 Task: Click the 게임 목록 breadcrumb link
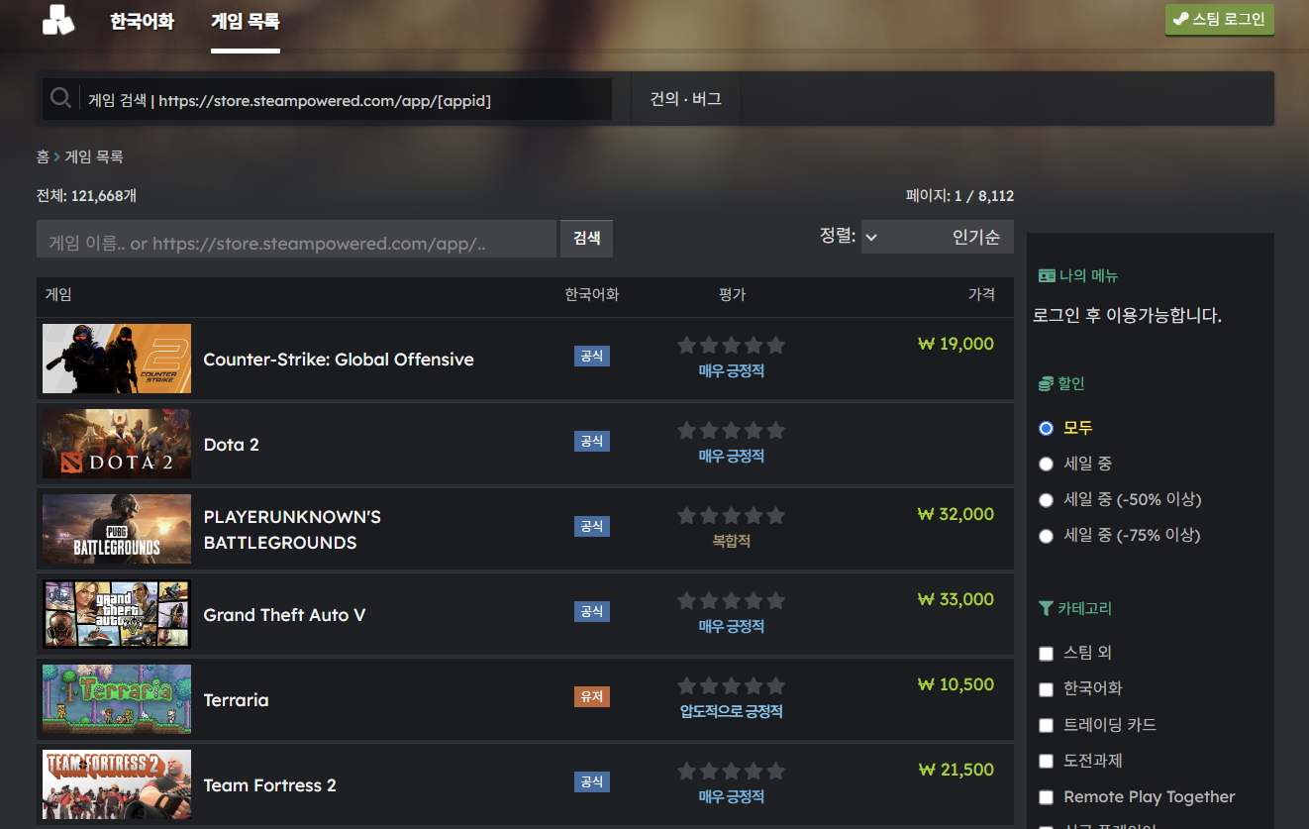tap(94, 156)
